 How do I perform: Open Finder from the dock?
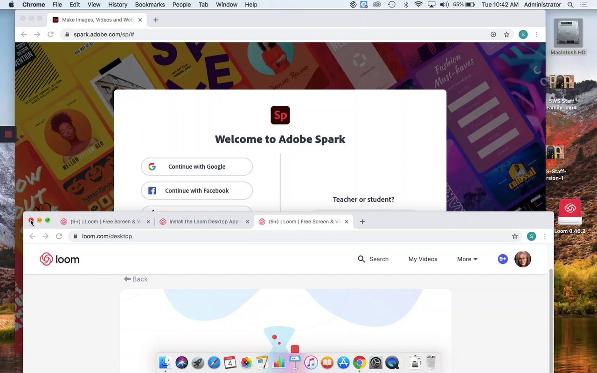coord(165,362)
